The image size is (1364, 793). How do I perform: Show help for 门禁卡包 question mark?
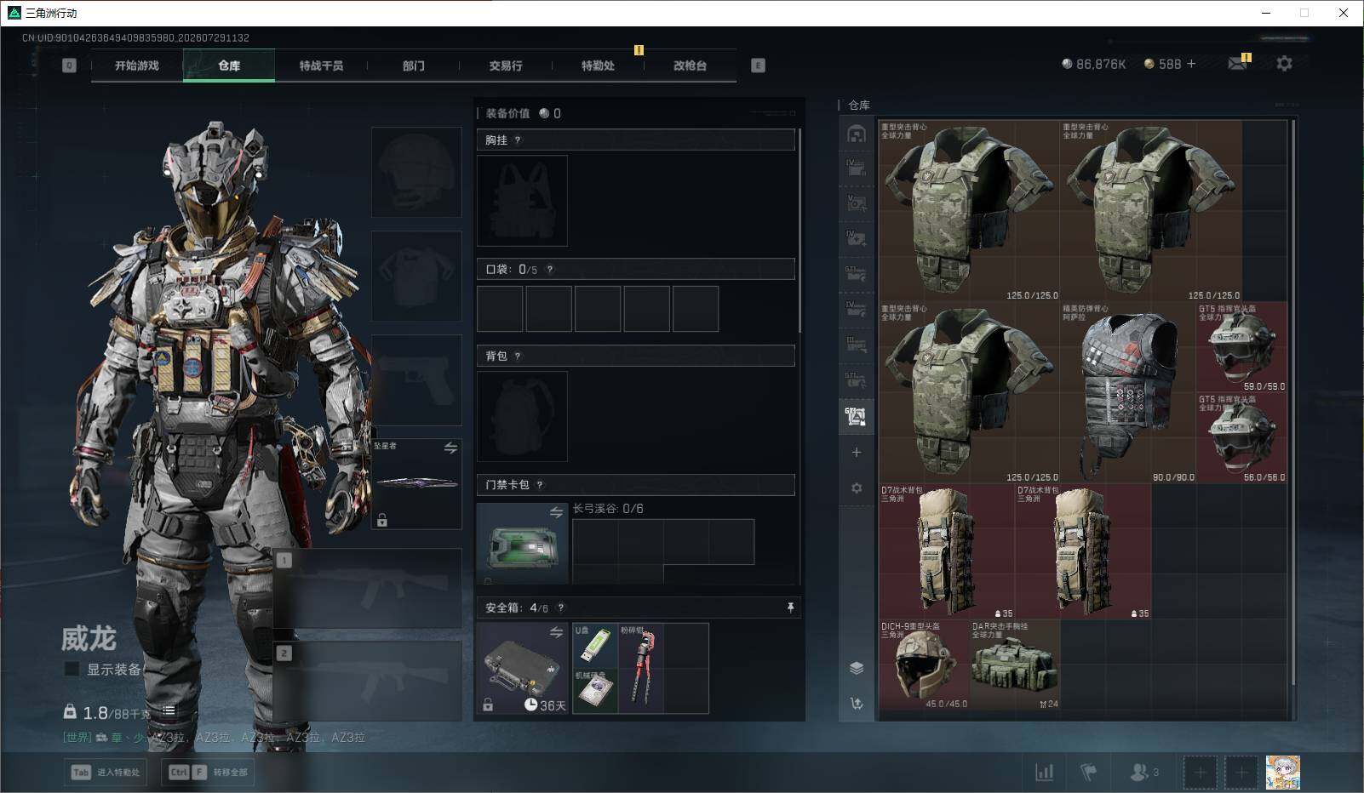point(540,485)
